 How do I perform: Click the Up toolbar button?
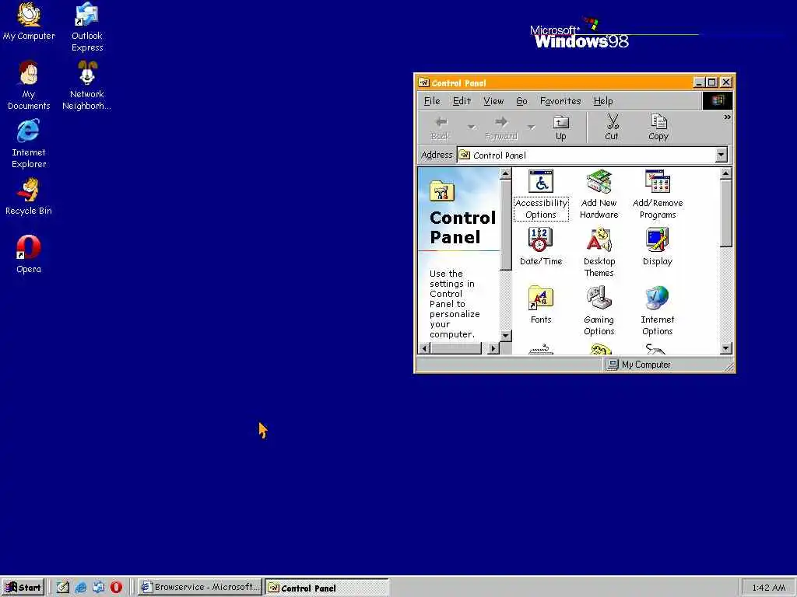click(560, 127)
